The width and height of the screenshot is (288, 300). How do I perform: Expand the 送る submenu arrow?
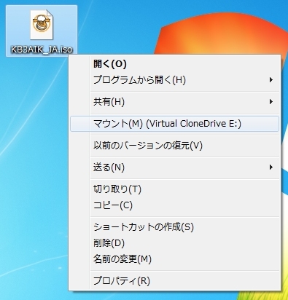(271, 167)
